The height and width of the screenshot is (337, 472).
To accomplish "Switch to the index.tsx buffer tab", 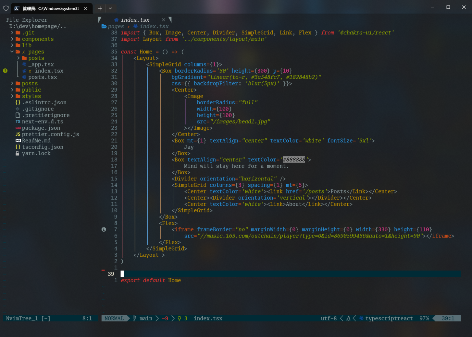I will coord(135,20).
